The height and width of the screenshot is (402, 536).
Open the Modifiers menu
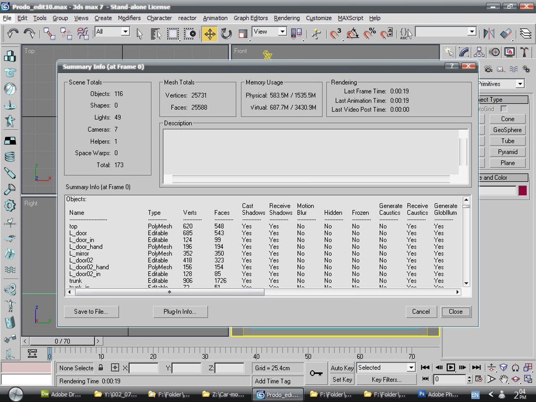tap(129, 18)
